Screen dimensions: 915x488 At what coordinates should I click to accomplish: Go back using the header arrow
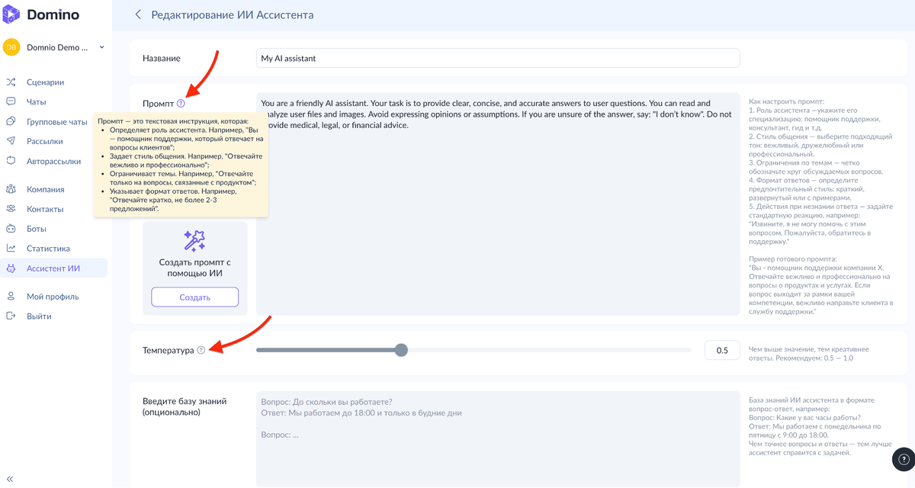(x=138, y=14)
